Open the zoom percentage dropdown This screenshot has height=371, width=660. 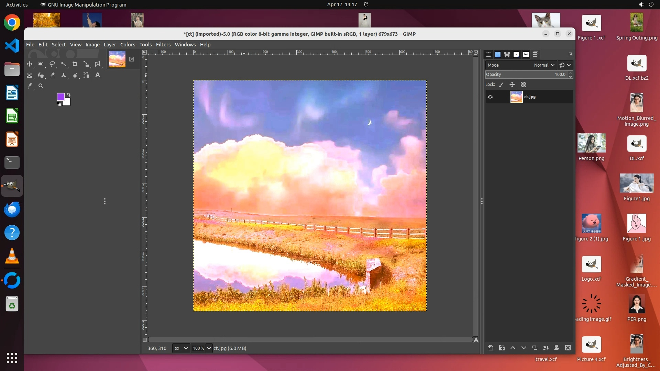209,348
